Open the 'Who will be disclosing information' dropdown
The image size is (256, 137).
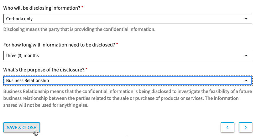pos(128,19)
